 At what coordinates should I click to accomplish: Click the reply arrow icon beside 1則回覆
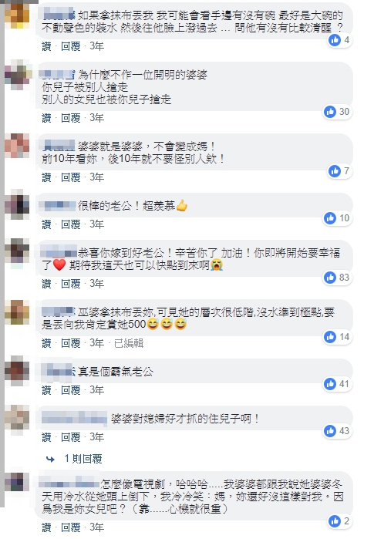click(x=51, y=459)
